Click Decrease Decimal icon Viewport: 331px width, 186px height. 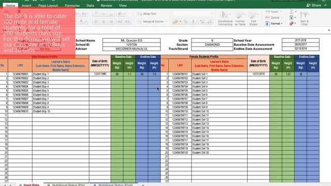pos(209,22)
